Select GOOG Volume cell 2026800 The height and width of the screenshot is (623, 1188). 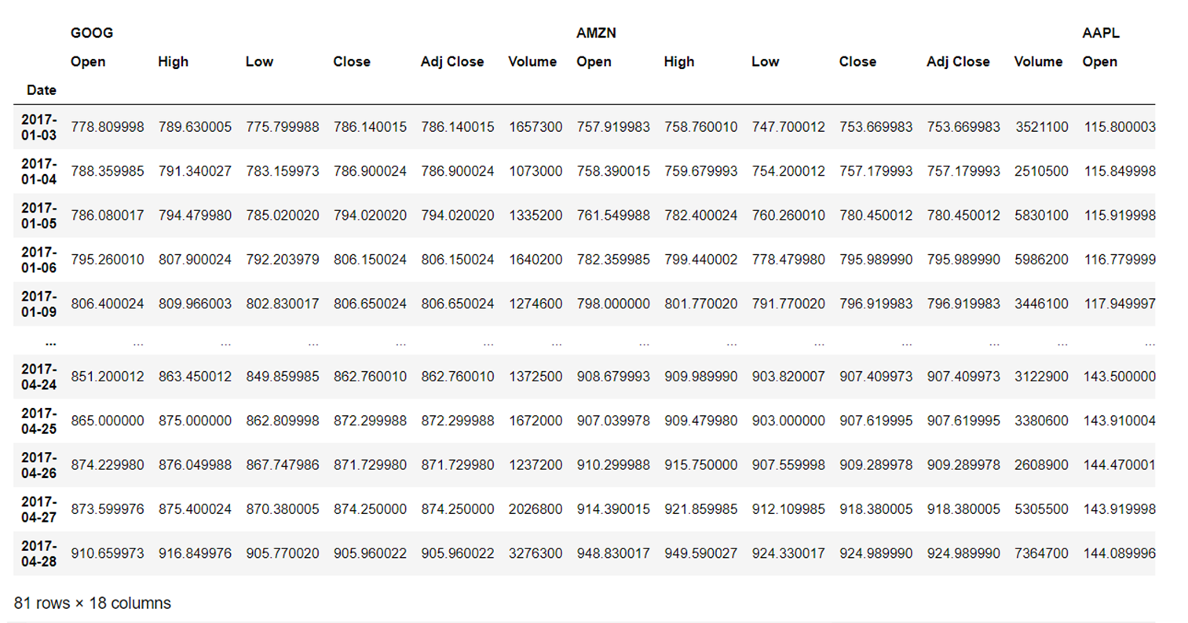click(536, 509)
